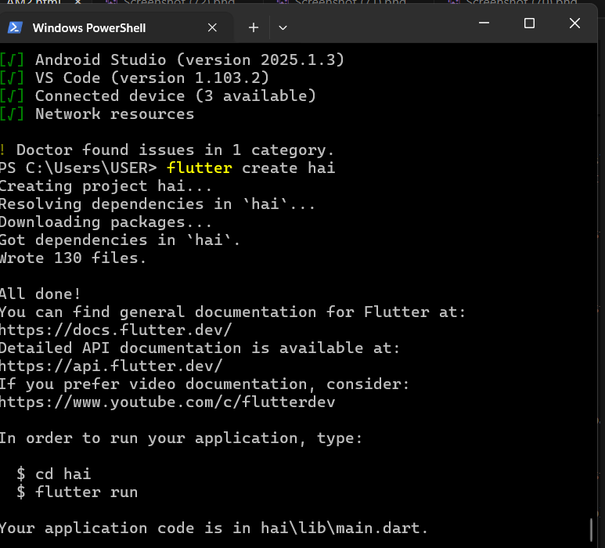605x548 pixels.
Task: Click 'All done!' text
Action: [40, 294]
